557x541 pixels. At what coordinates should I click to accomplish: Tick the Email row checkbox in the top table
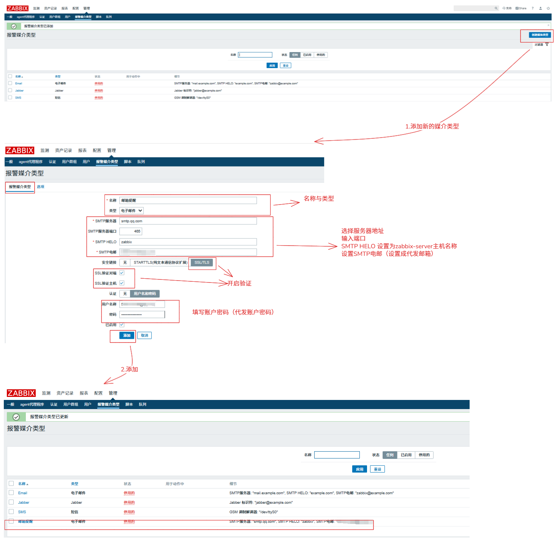pyautogui.click(x=10, y=83)
